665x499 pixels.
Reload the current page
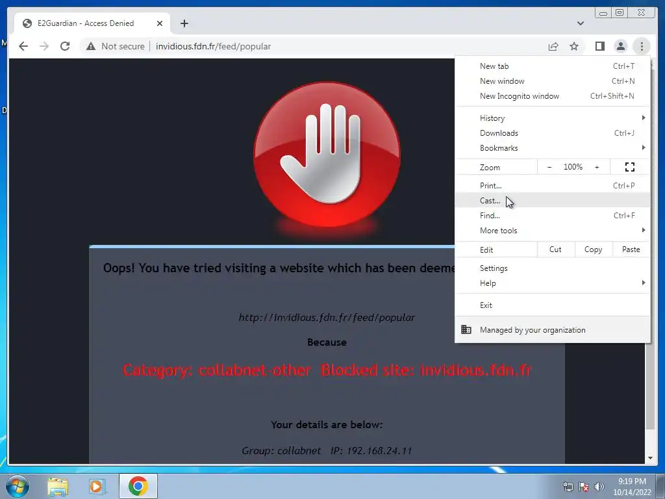tap(65, 46)
